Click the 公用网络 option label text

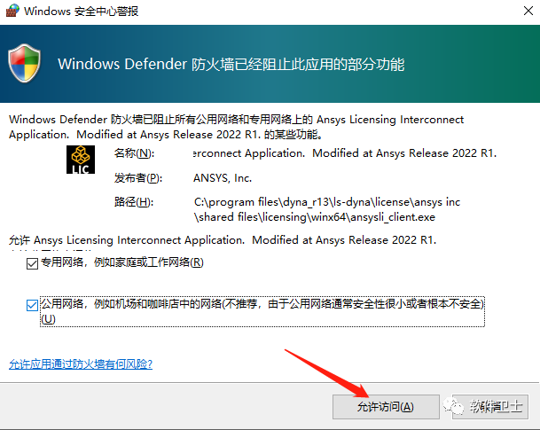pyautogui.click(x=262, y=311)
